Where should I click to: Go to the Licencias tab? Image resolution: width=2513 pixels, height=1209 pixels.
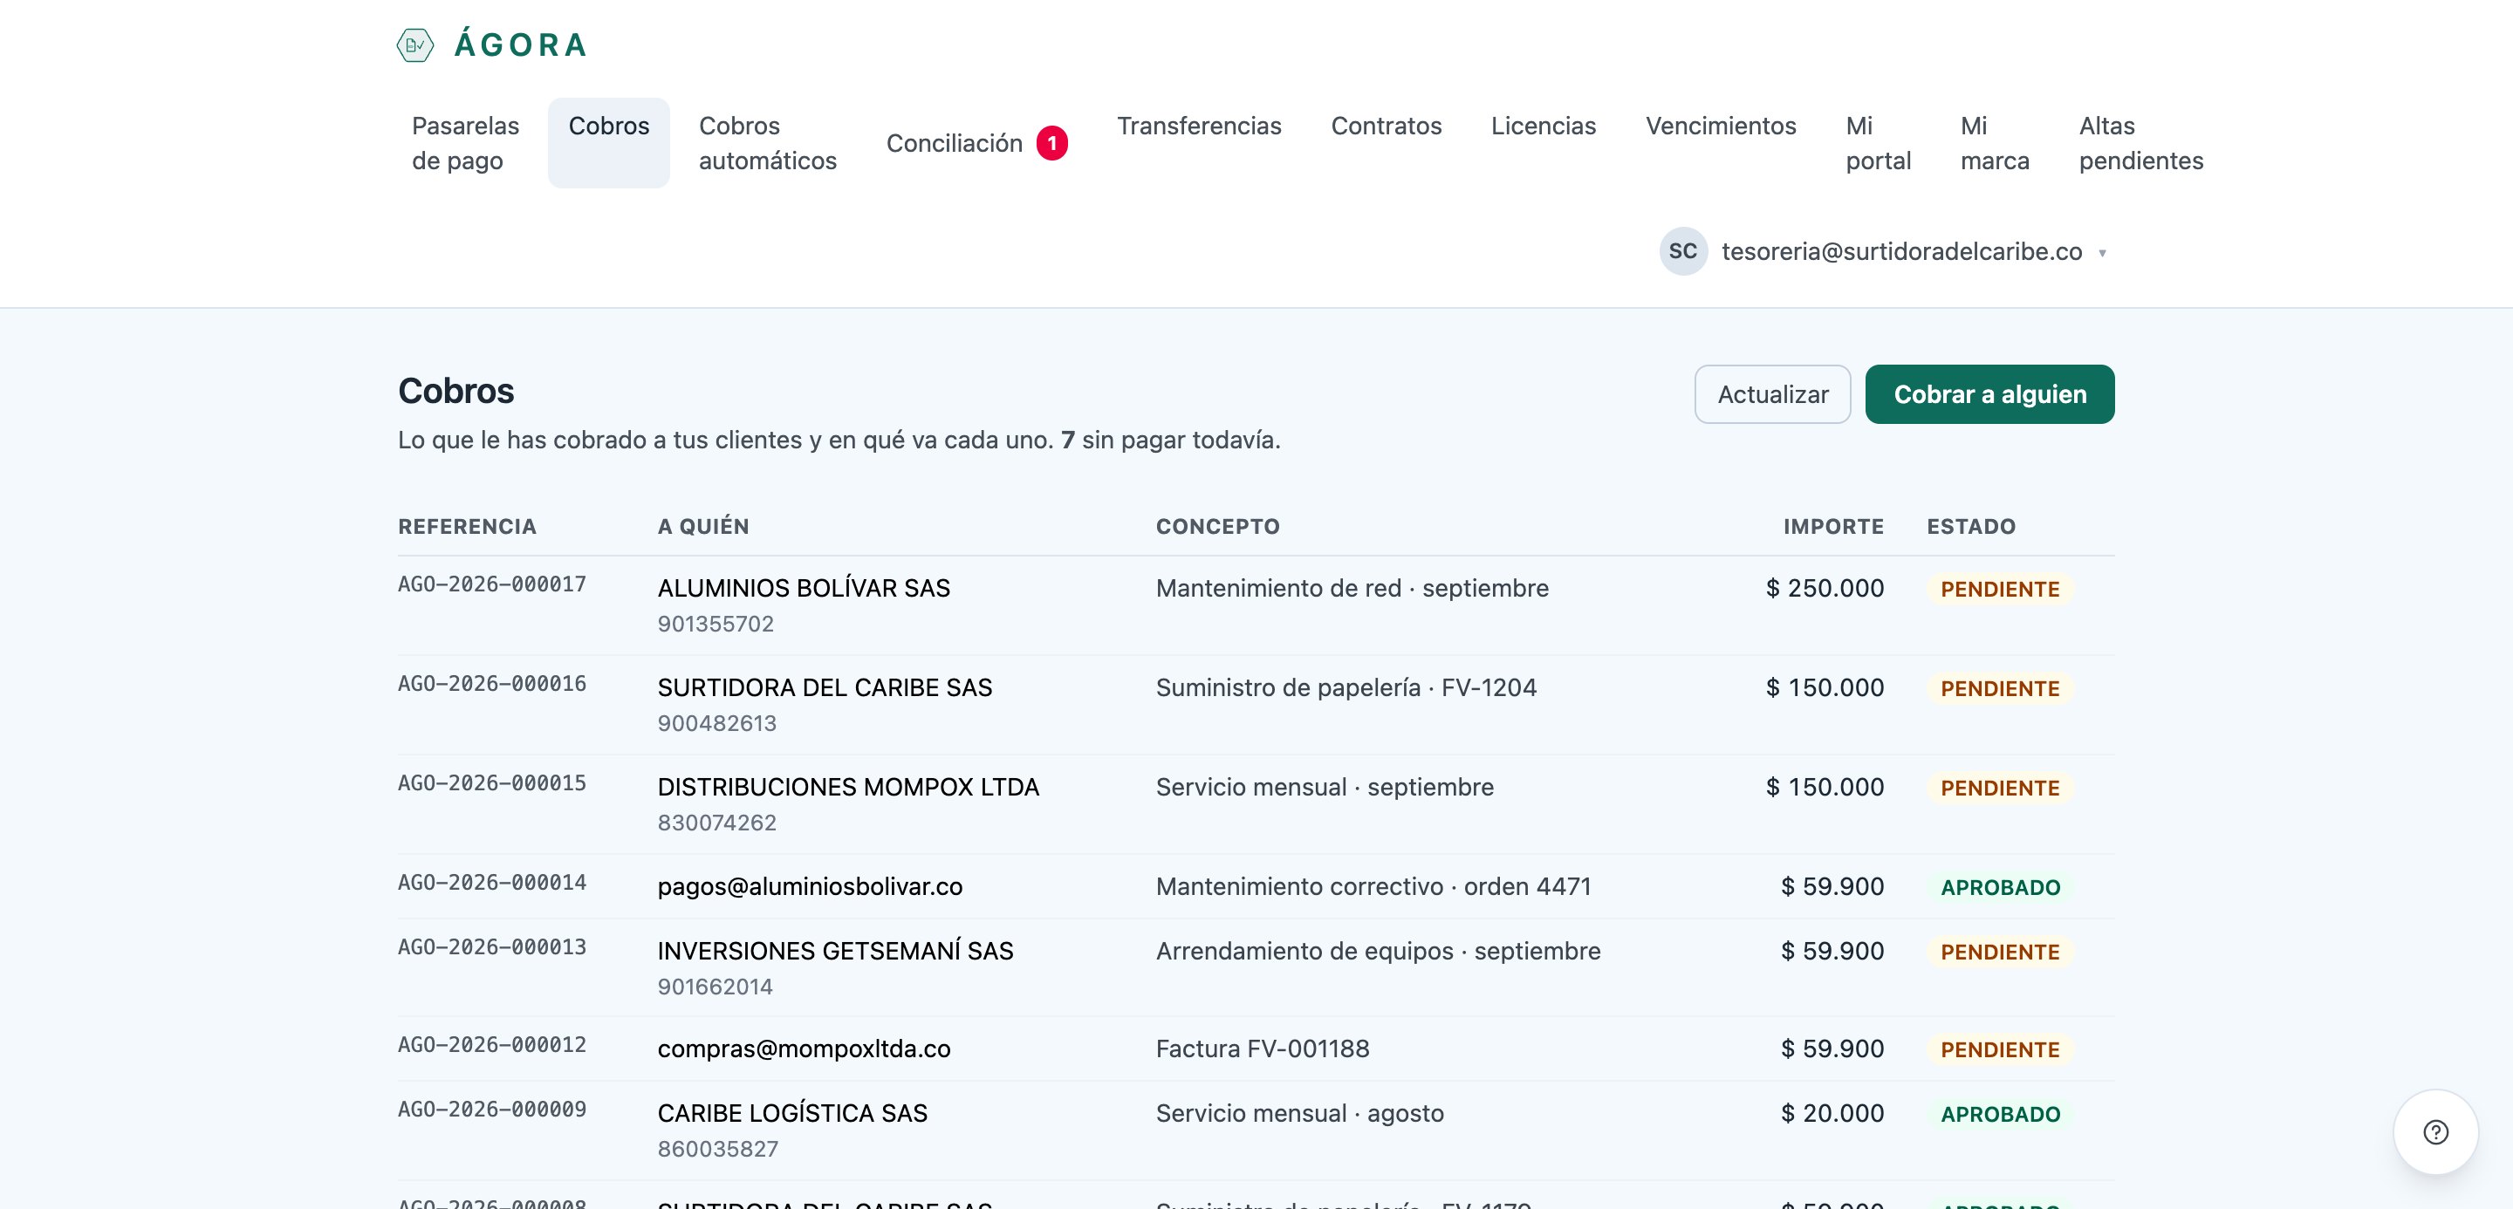point(1544,126)
